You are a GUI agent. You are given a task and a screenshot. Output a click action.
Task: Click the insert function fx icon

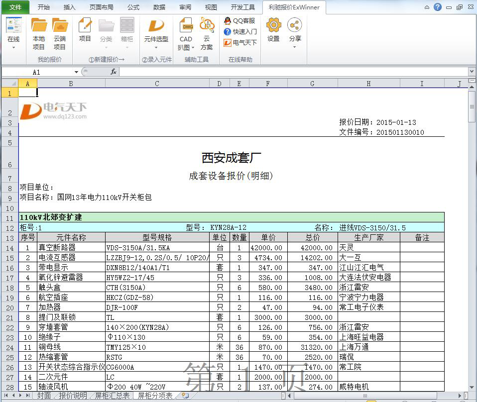114,72
